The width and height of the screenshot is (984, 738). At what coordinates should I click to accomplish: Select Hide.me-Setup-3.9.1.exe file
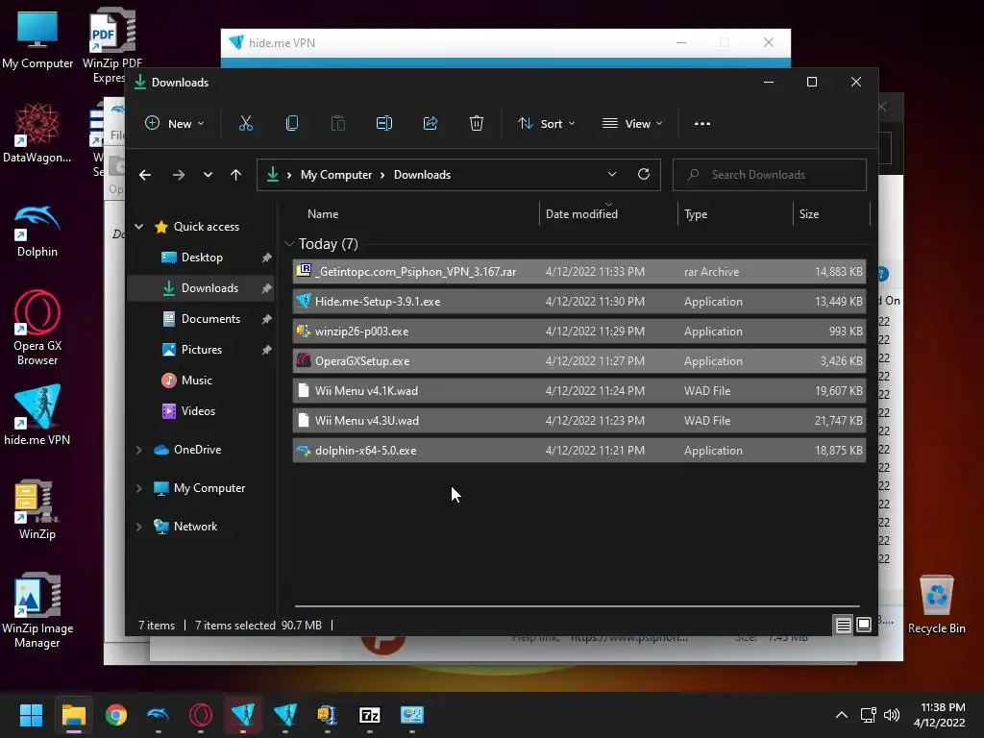(x=578, y=302)
